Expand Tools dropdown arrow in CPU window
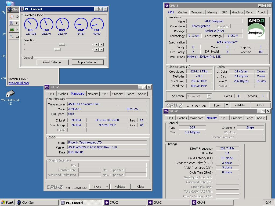The height and width of the screenshot is (206, 275). (x=227, y=105)
